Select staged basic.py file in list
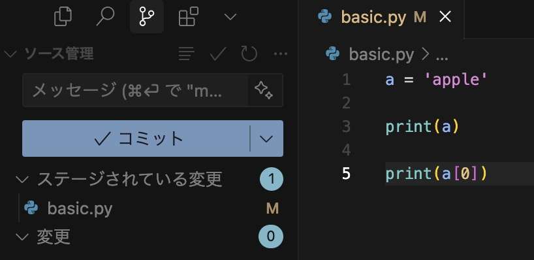Screen dimensions: 534x260 click(x=150, y=208)
